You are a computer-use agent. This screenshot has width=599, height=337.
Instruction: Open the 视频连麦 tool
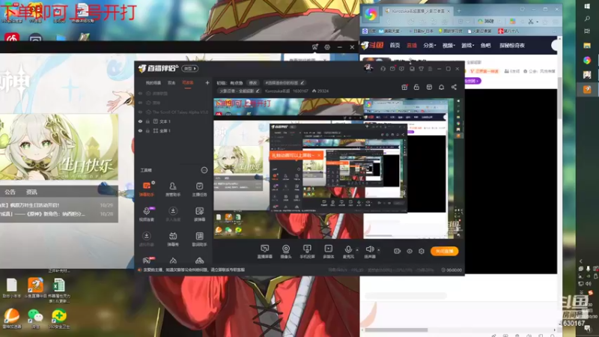tap(146, 214)
